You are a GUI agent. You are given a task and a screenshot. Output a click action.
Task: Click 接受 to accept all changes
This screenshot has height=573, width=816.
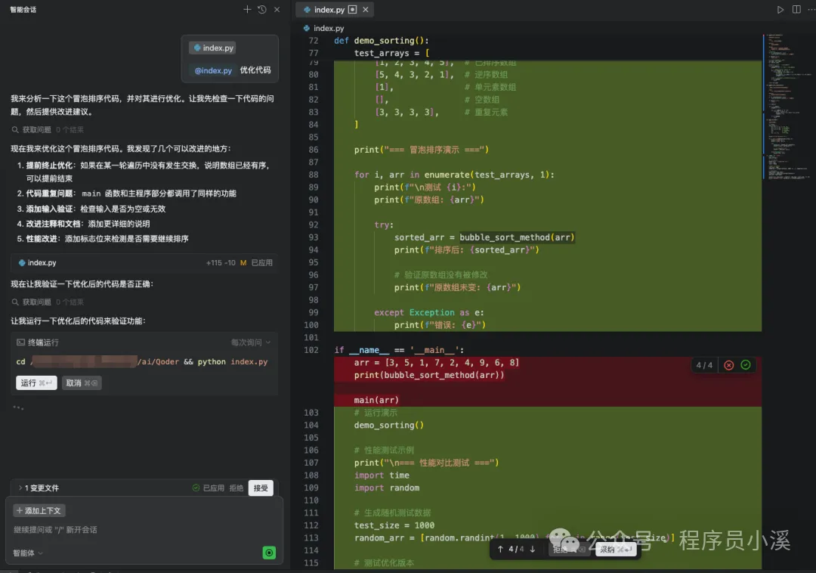pyautogui.click(x=261, y=488)
